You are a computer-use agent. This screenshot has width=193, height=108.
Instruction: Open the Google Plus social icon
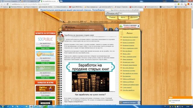(x=111, y=29)
